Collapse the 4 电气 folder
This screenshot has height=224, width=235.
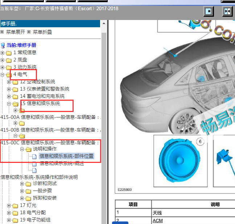2,75
